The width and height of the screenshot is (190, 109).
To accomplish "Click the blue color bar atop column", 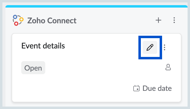I will [97, 6].
